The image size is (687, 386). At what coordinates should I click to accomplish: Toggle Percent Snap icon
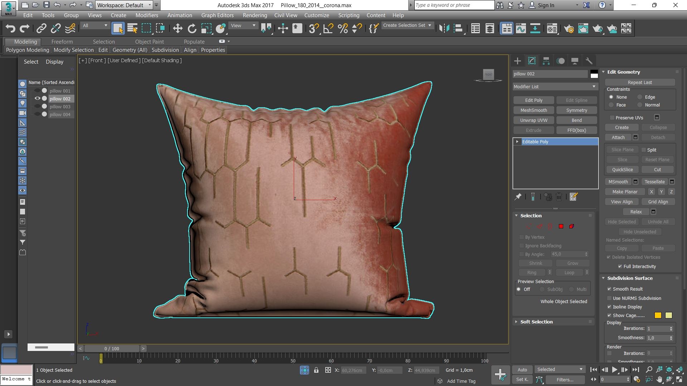click(x=343, y=29)
